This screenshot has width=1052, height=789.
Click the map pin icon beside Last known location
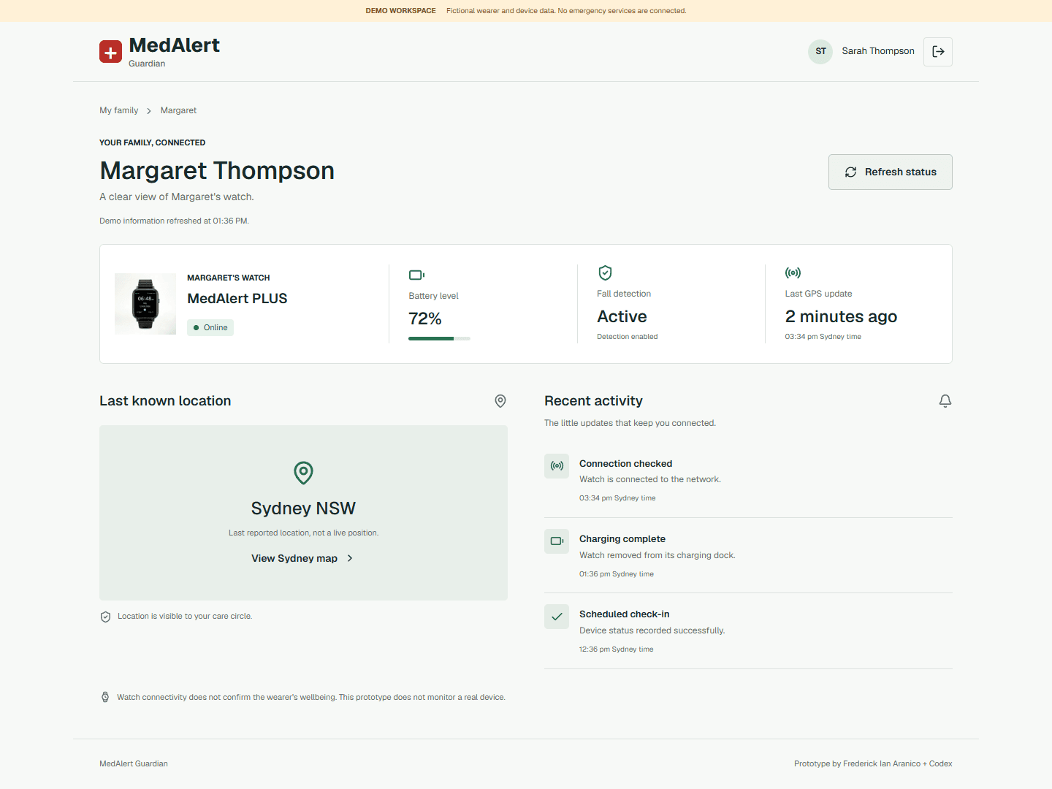point(500,401)
